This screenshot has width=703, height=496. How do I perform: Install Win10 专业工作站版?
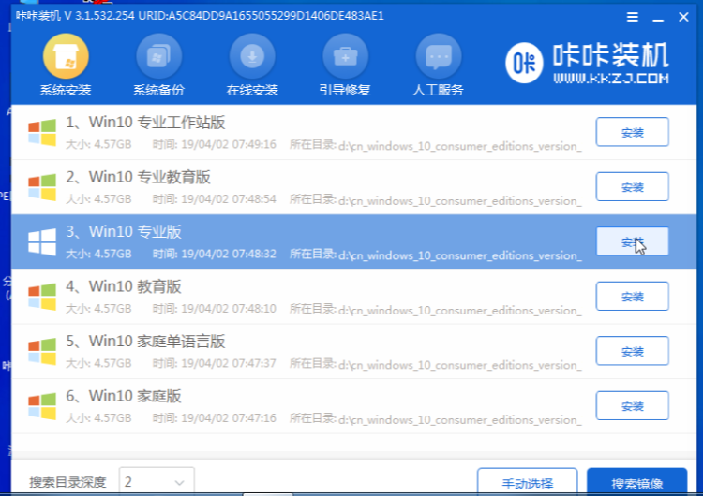[632, 132]
